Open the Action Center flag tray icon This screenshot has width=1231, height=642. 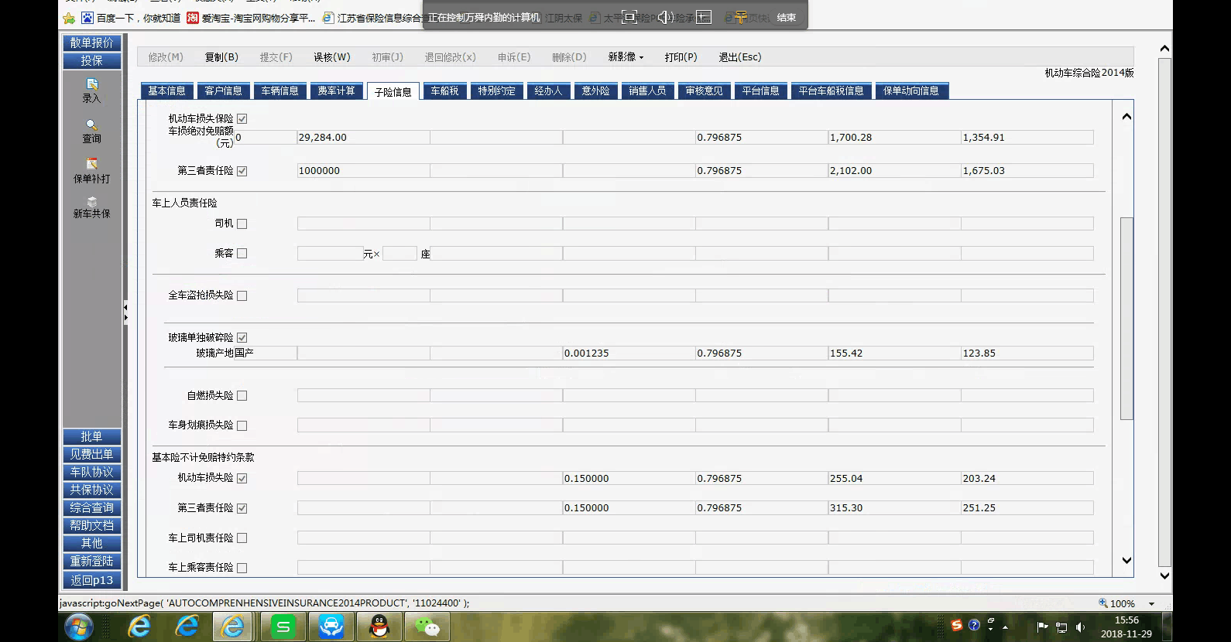pos(1042,627)
